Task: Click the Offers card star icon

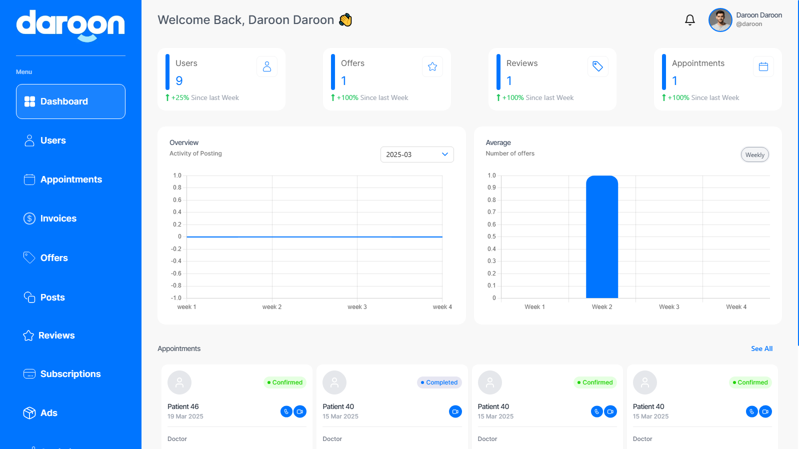Action: pos(432,66)
